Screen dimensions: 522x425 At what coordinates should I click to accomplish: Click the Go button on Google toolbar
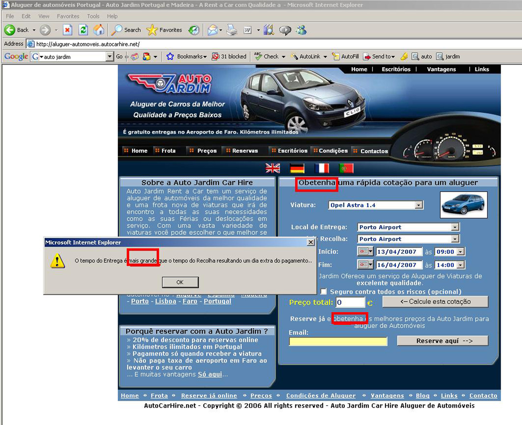click(119, 56)
